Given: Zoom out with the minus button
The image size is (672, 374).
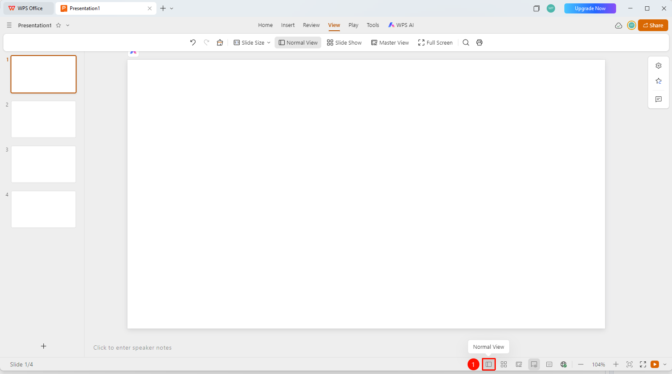Looking at the screenshot, I should [581, 364].
